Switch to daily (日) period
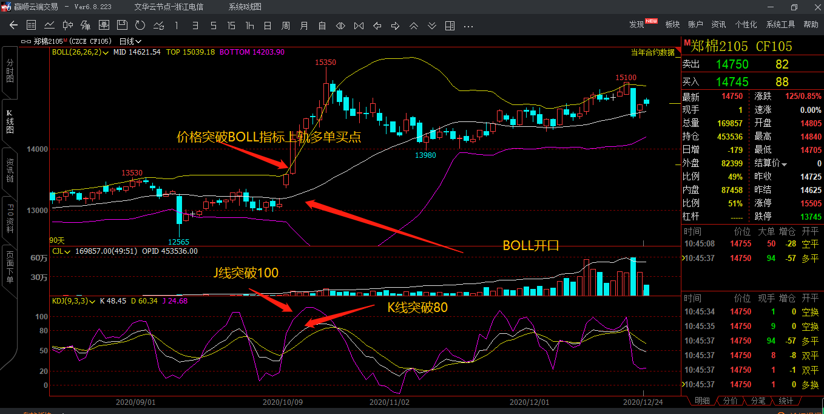This screenshot has height=414, width=824. [268, 25]
